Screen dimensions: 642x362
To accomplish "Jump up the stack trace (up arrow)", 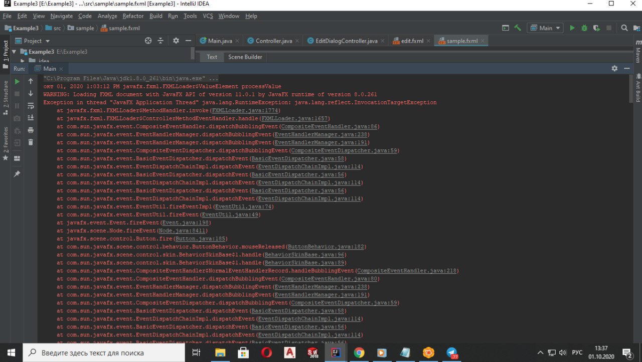I will [x=31, y=81].
